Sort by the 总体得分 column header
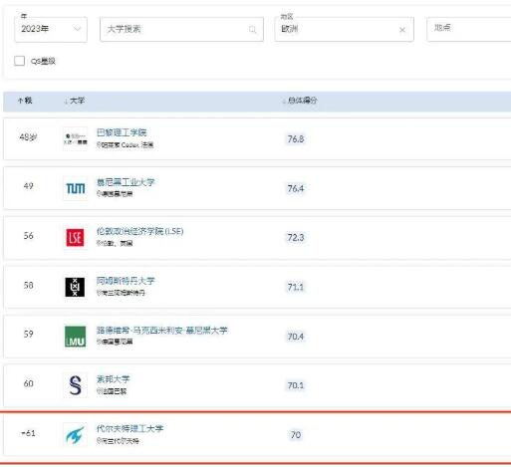This screenshot has width=511, height=467. 300,101
